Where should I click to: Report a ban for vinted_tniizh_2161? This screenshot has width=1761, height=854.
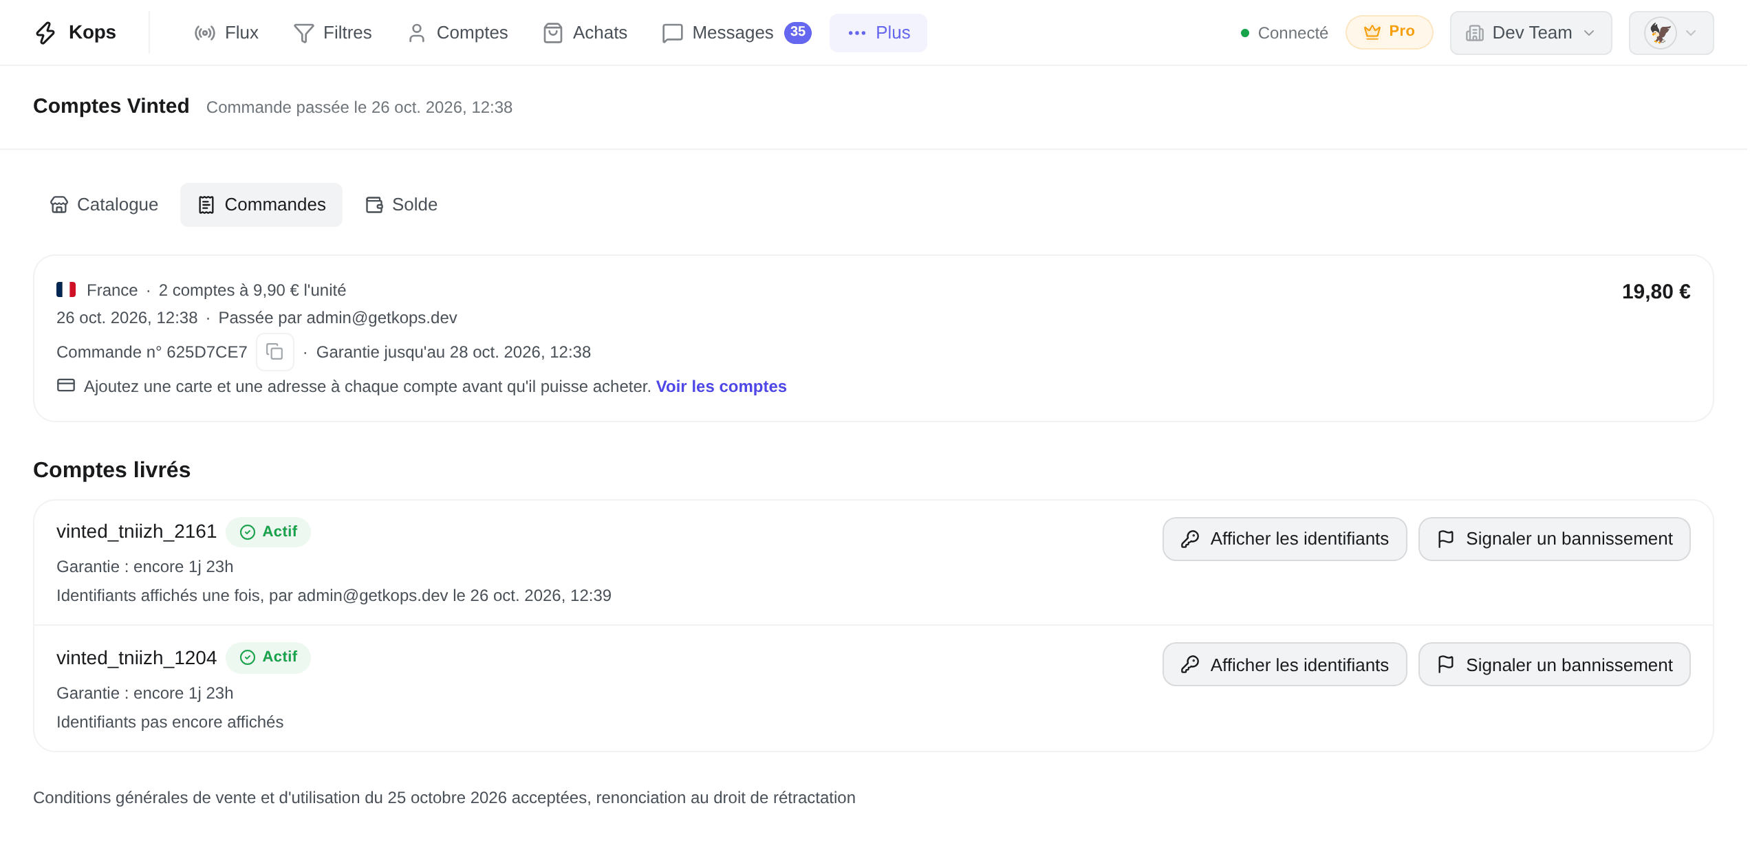(1555, 538)
